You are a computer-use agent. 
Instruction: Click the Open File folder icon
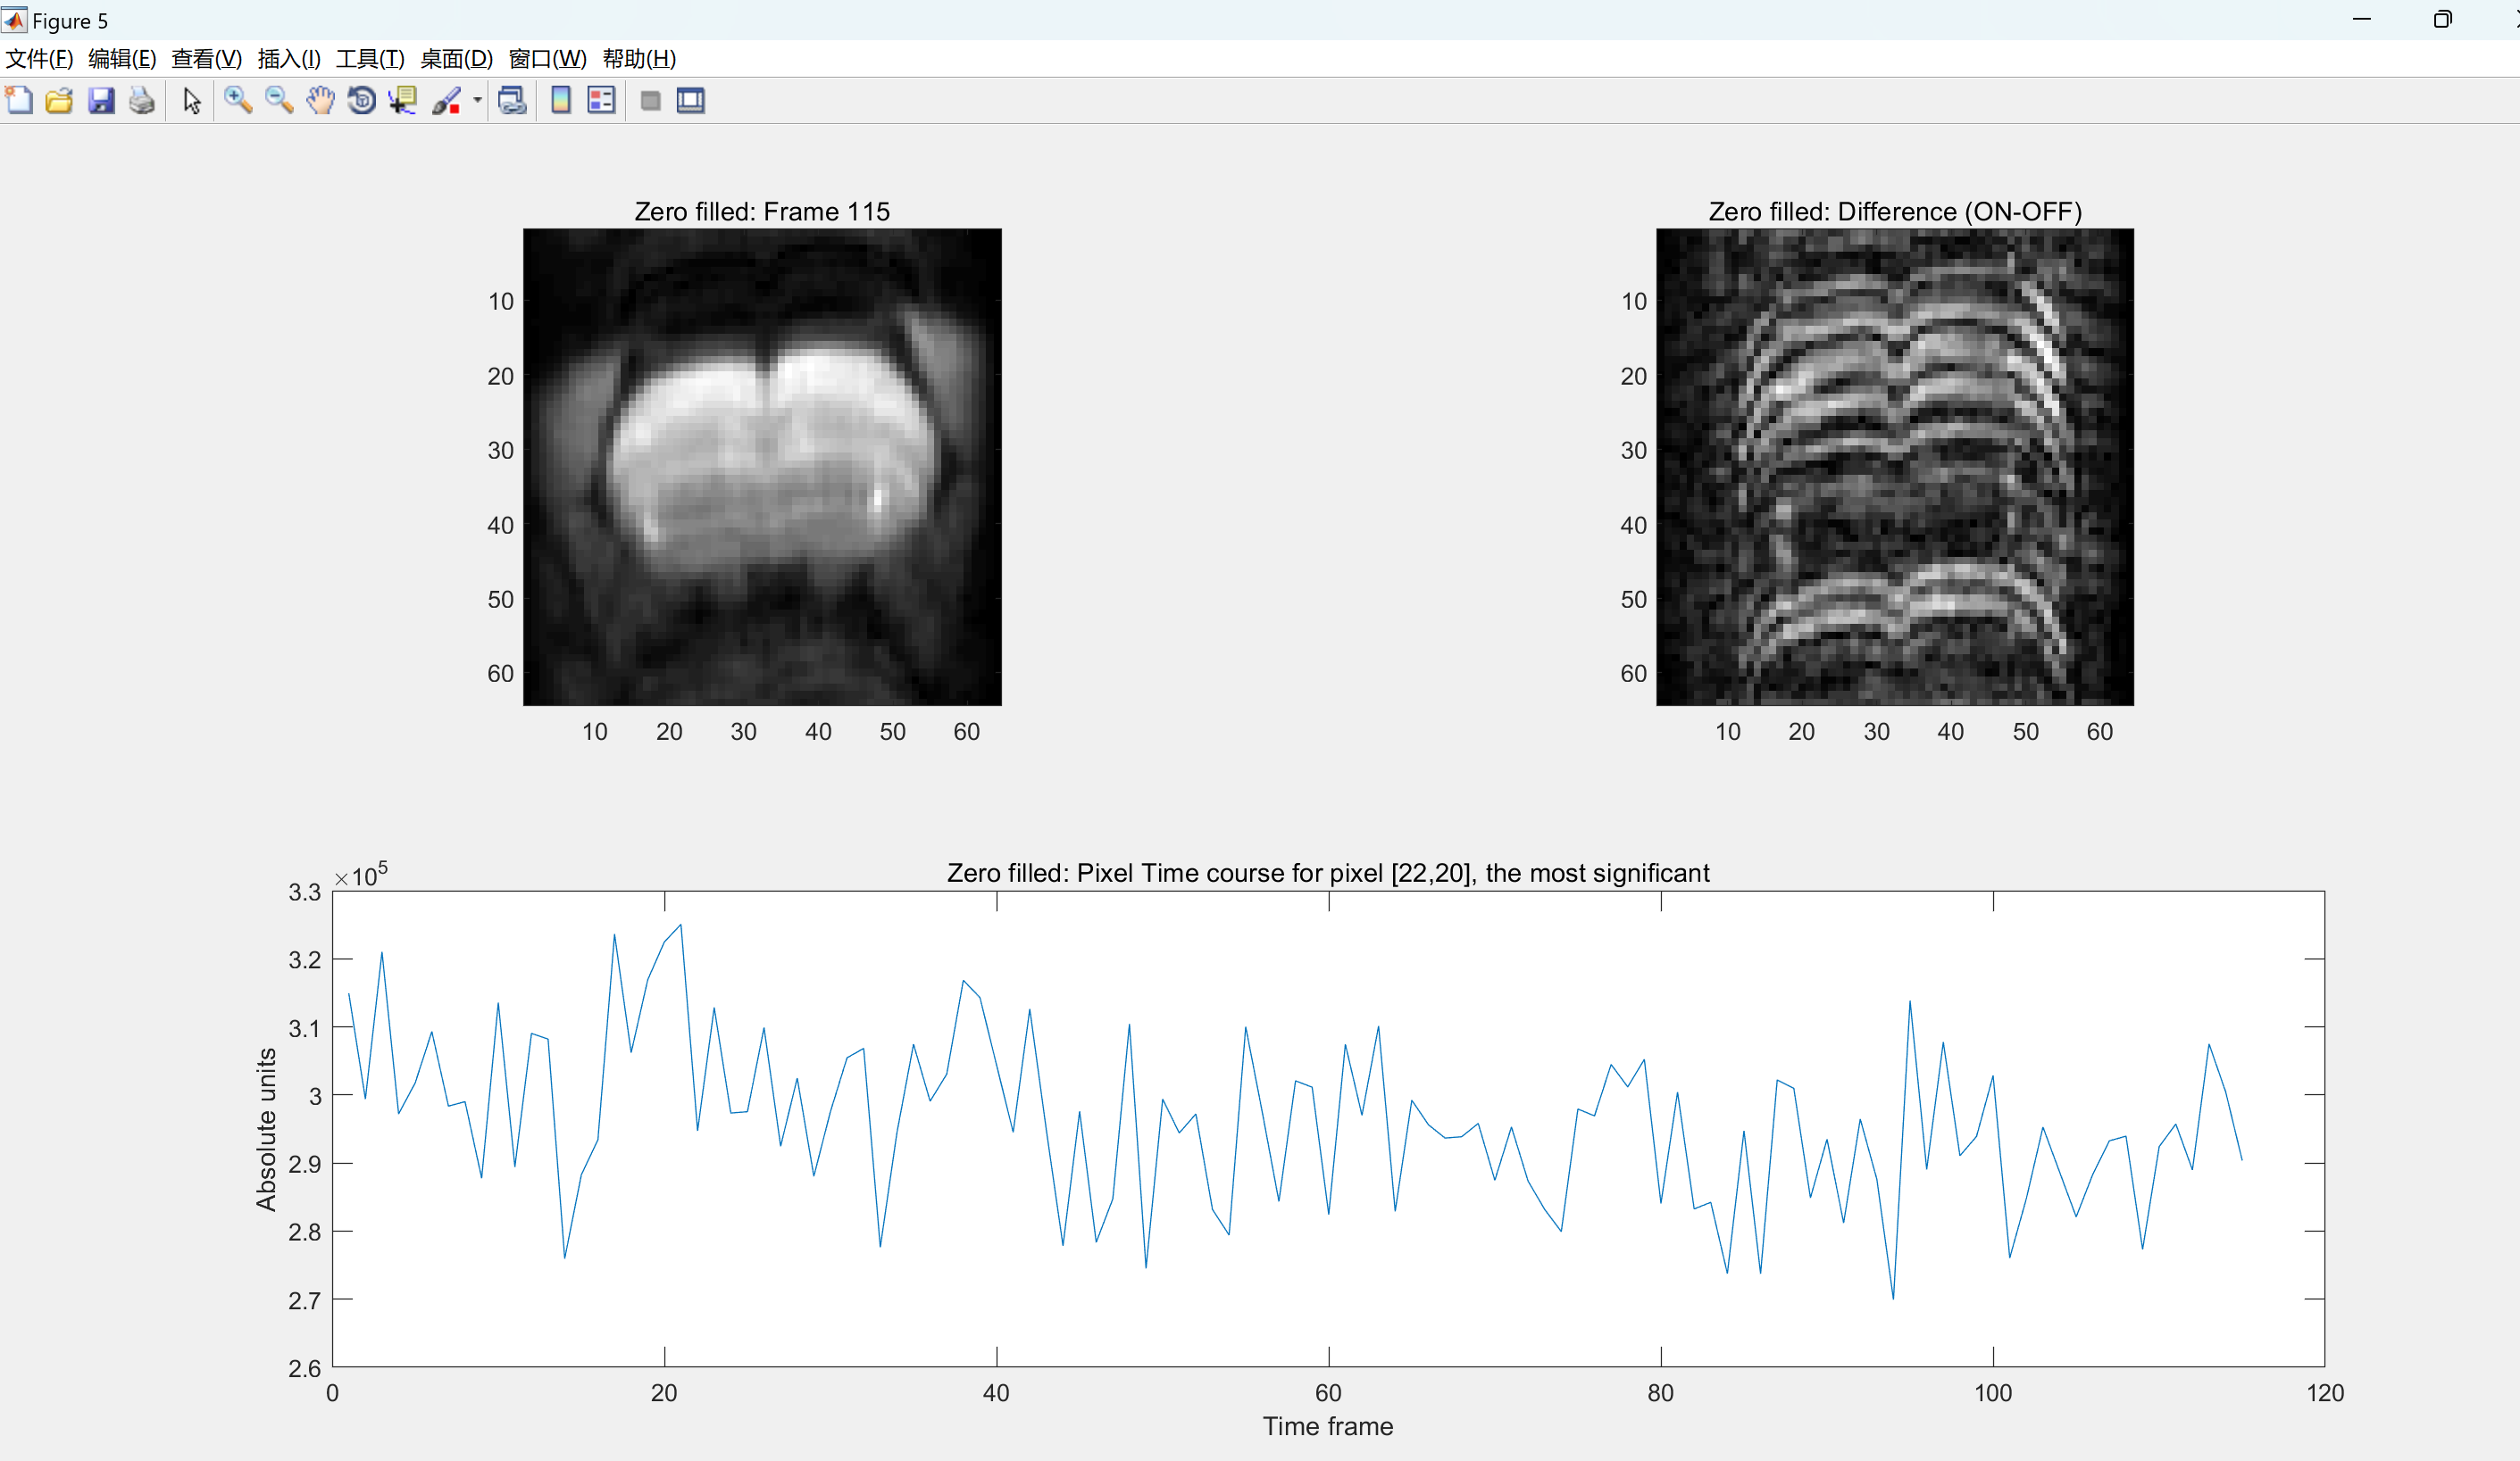point(59,100)
